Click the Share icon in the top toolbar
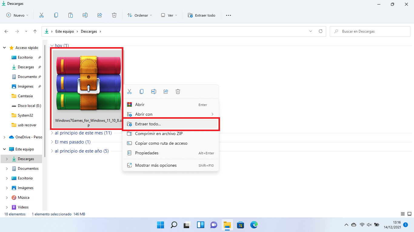 pos(100,15)
